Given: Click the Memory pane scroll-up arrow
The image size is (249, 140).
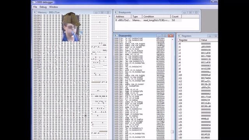Looking at the screenshot, I should pos(110,16).
